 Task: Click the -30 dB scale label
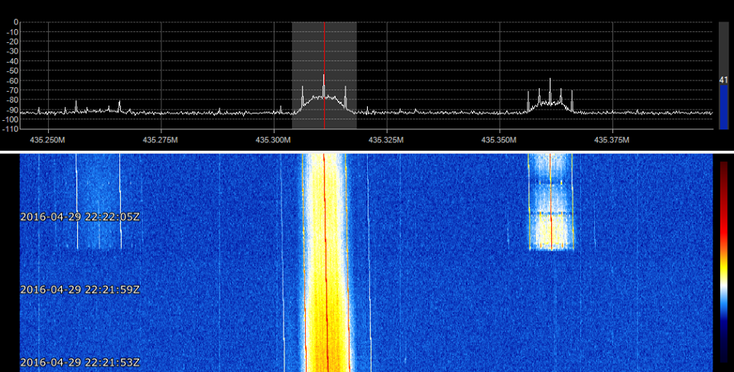tap(13, 51)
